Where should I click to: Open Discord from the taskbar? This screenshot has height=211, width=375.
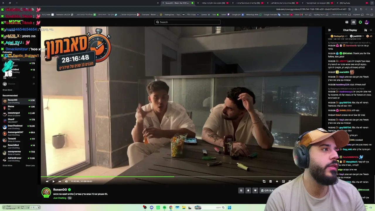(x=151, y=207)
